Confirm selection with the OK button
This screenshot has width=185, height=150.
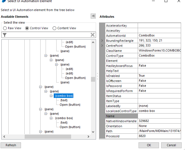pyautogui.click(x=149, y=145)
